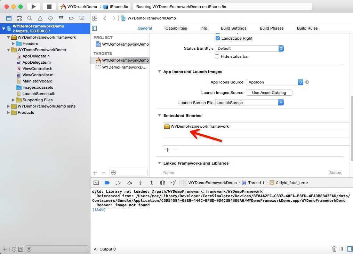Click the Stop button in toolbar
Viewport: 353px width, 254px height.
tap(49, 7)
